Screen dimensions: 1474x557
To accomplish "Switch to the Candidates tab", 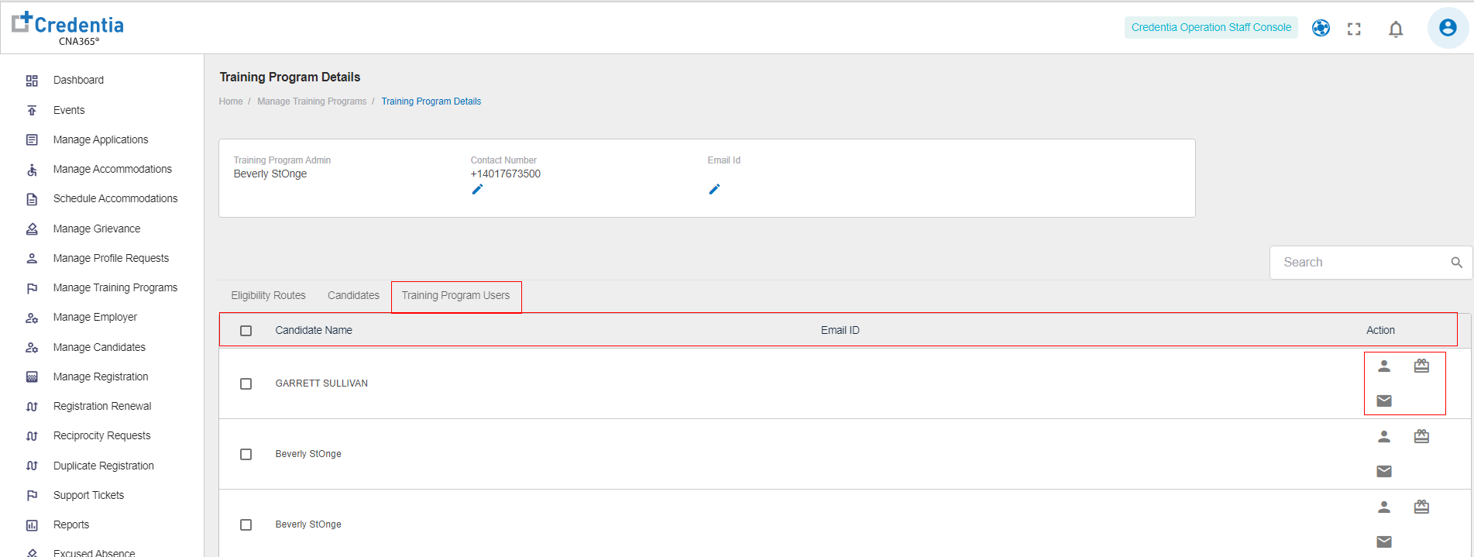I will 353,295.
